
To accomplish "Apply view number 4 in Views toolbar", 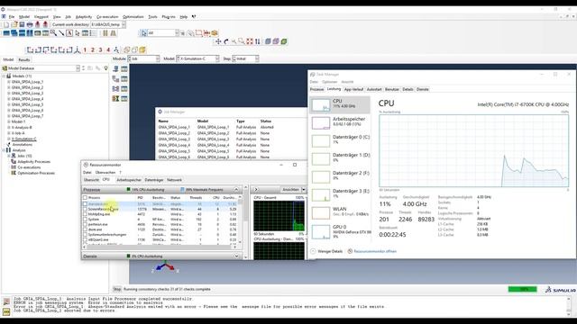I will [108, 50].
